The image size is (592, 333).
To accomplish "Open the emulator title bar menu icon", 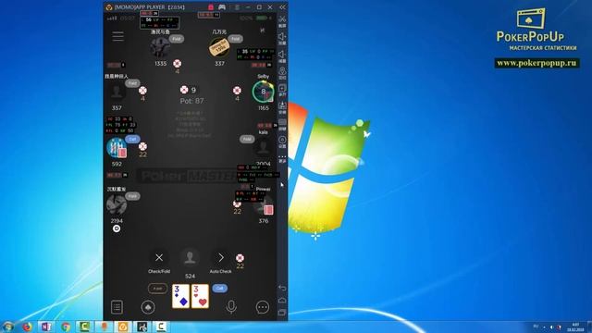I will point(237,7).
